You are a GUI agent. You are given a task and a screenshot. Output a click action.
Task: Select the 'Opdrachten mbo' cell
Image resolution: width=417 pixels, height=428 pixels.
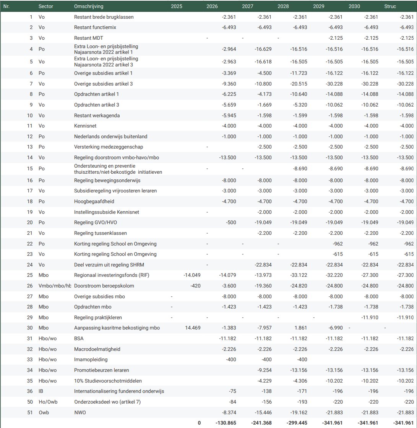[92, 307]
